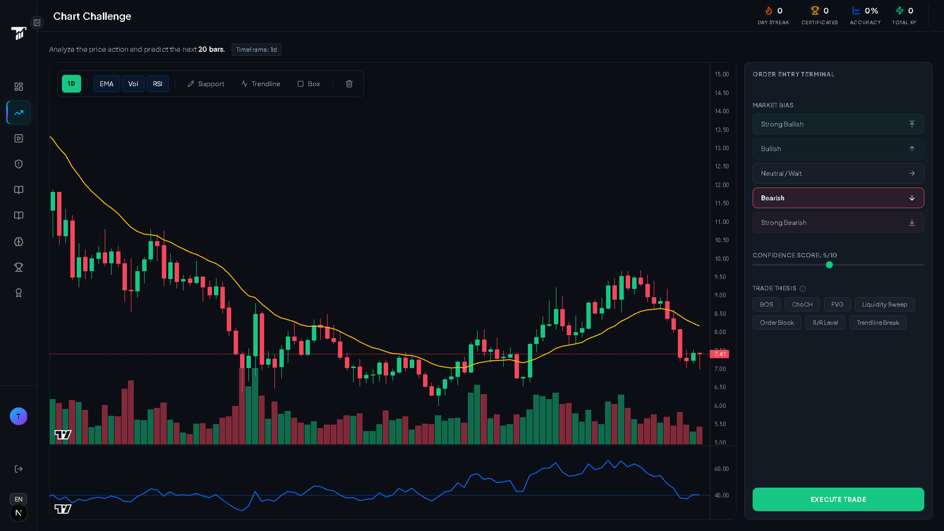This screenshot has width=944, height=531.
Task: Select the chart trend icon in sidebar
Action: pos(18,113)
